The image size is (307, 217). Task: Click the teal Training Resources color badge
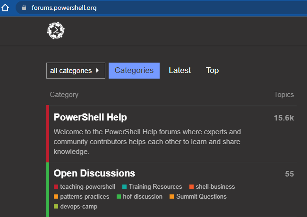pyautogui.click(x=124, y=187)
